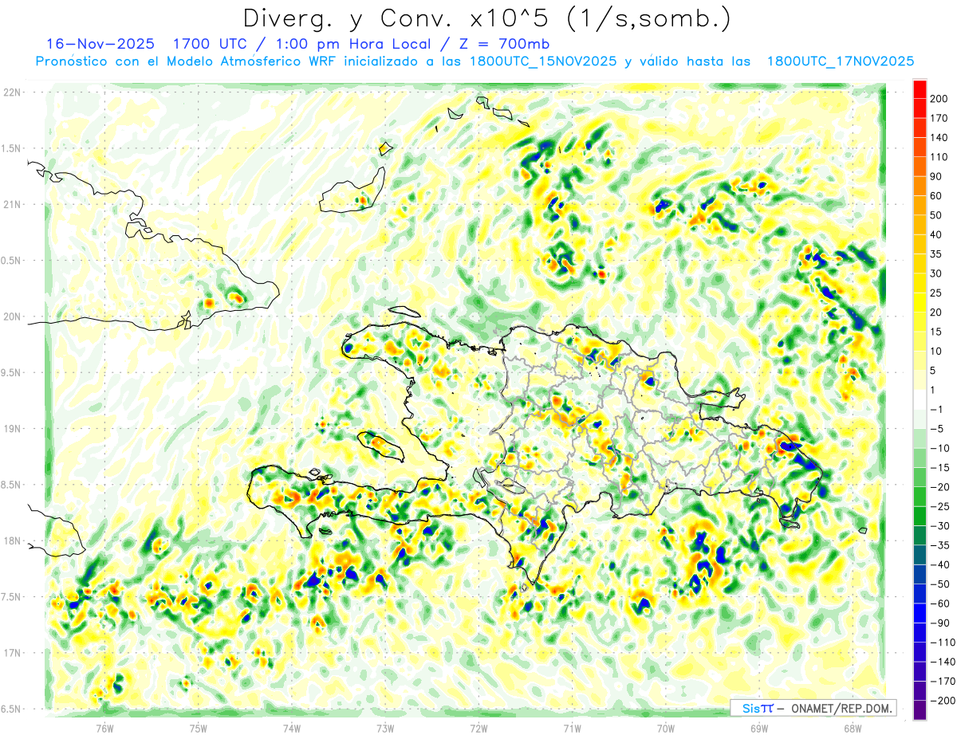Viewport: 957px width, 739px height.
Task: Click the positive '90' colorbar value
Action: [x=936, y=177]
